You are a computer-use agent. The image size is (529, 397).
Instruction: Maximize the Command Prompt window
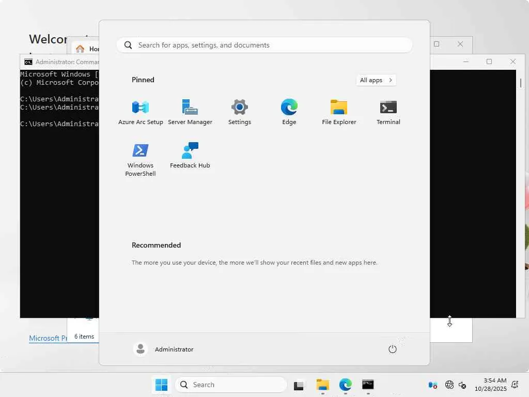[x=489, y=62]
